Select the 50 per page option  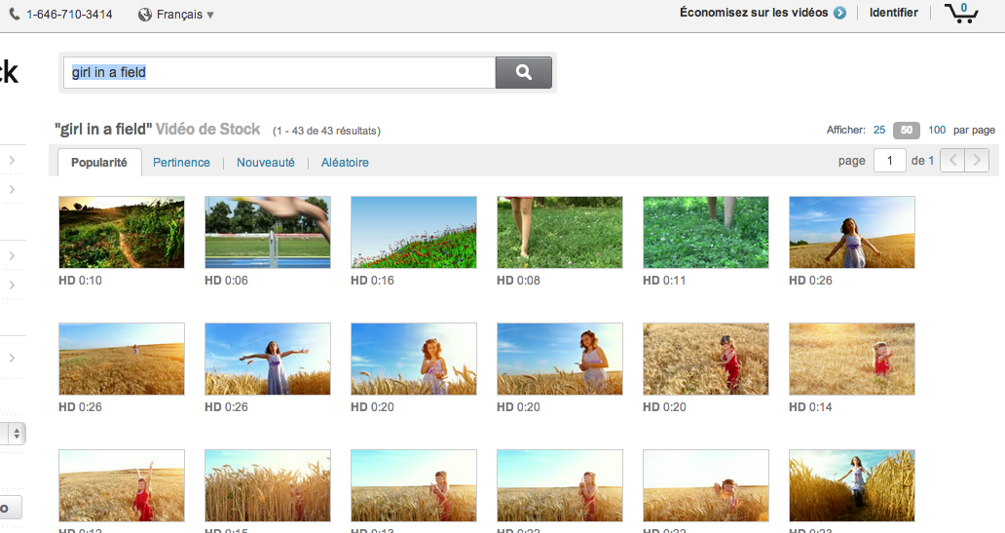point(907,130)
